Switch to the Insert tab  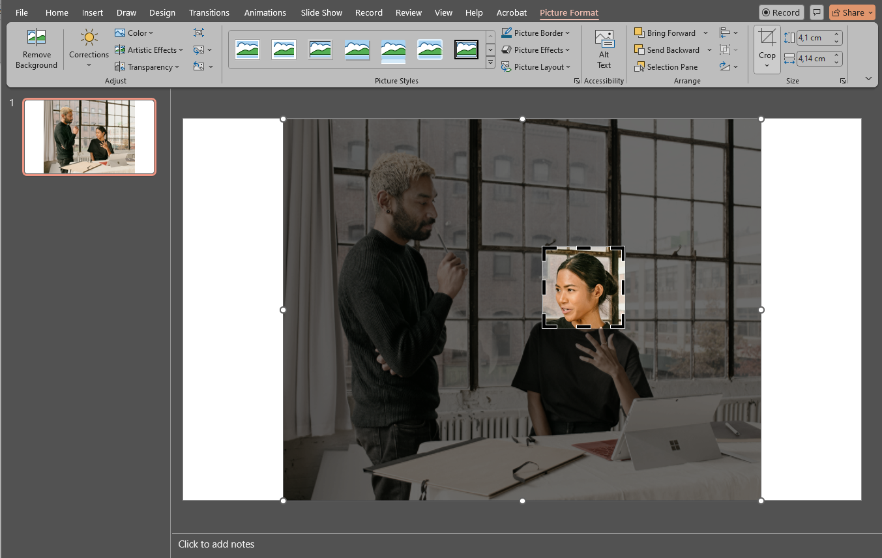(x=93, y=12)
